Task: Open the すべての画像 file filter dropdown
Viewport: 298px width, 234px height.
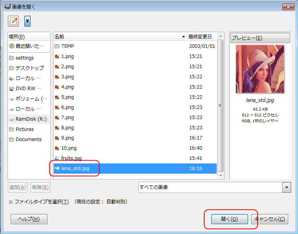Action: (x=214, y=187)
